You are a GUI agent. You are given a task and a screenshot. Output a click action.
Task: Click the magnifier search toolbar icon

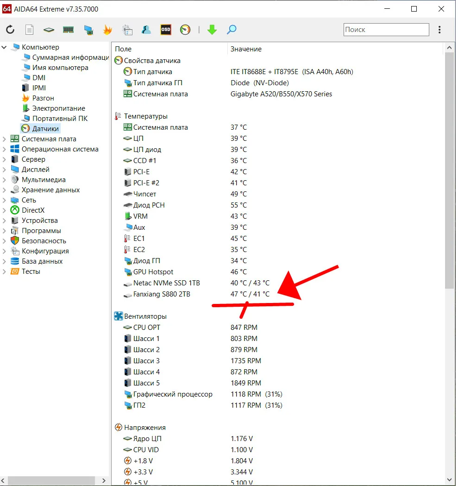pos(232,30)
